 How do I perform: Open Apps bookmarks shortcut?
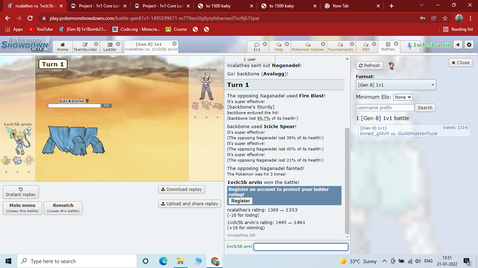tap(14, 29)
